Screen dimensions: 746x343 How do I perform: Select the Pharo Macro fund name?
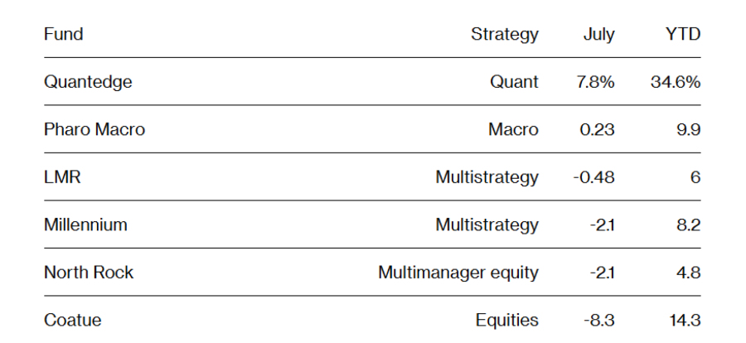[94, 129]
